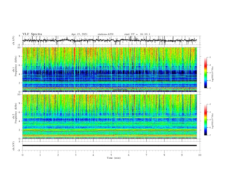
Task: Click inside the ch.2 spectrogram panel
Action: (x=109, y=117)
